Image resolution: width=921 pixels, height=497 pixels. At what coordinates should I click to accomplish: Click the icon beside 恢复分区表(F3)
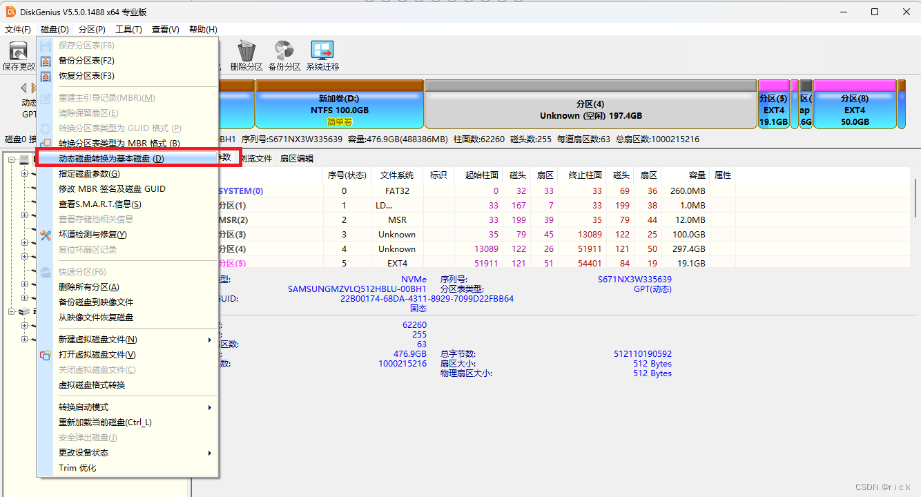coord(46,76)
